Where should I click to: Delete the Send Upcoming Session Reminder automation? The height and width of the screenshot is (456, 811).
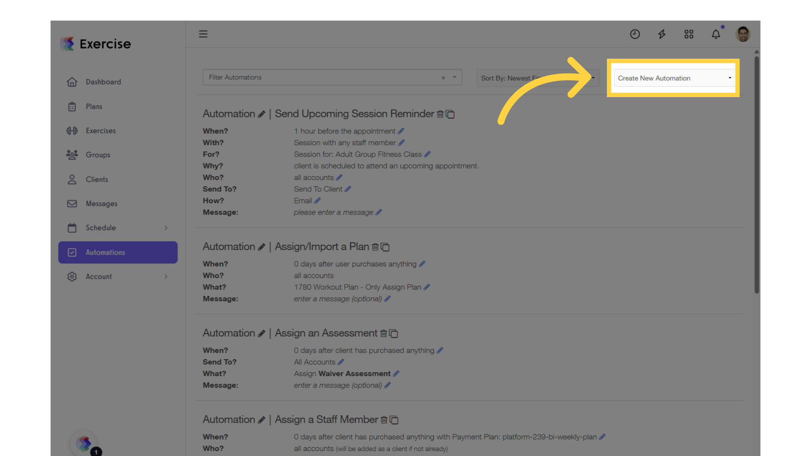(x=440, y=114)
